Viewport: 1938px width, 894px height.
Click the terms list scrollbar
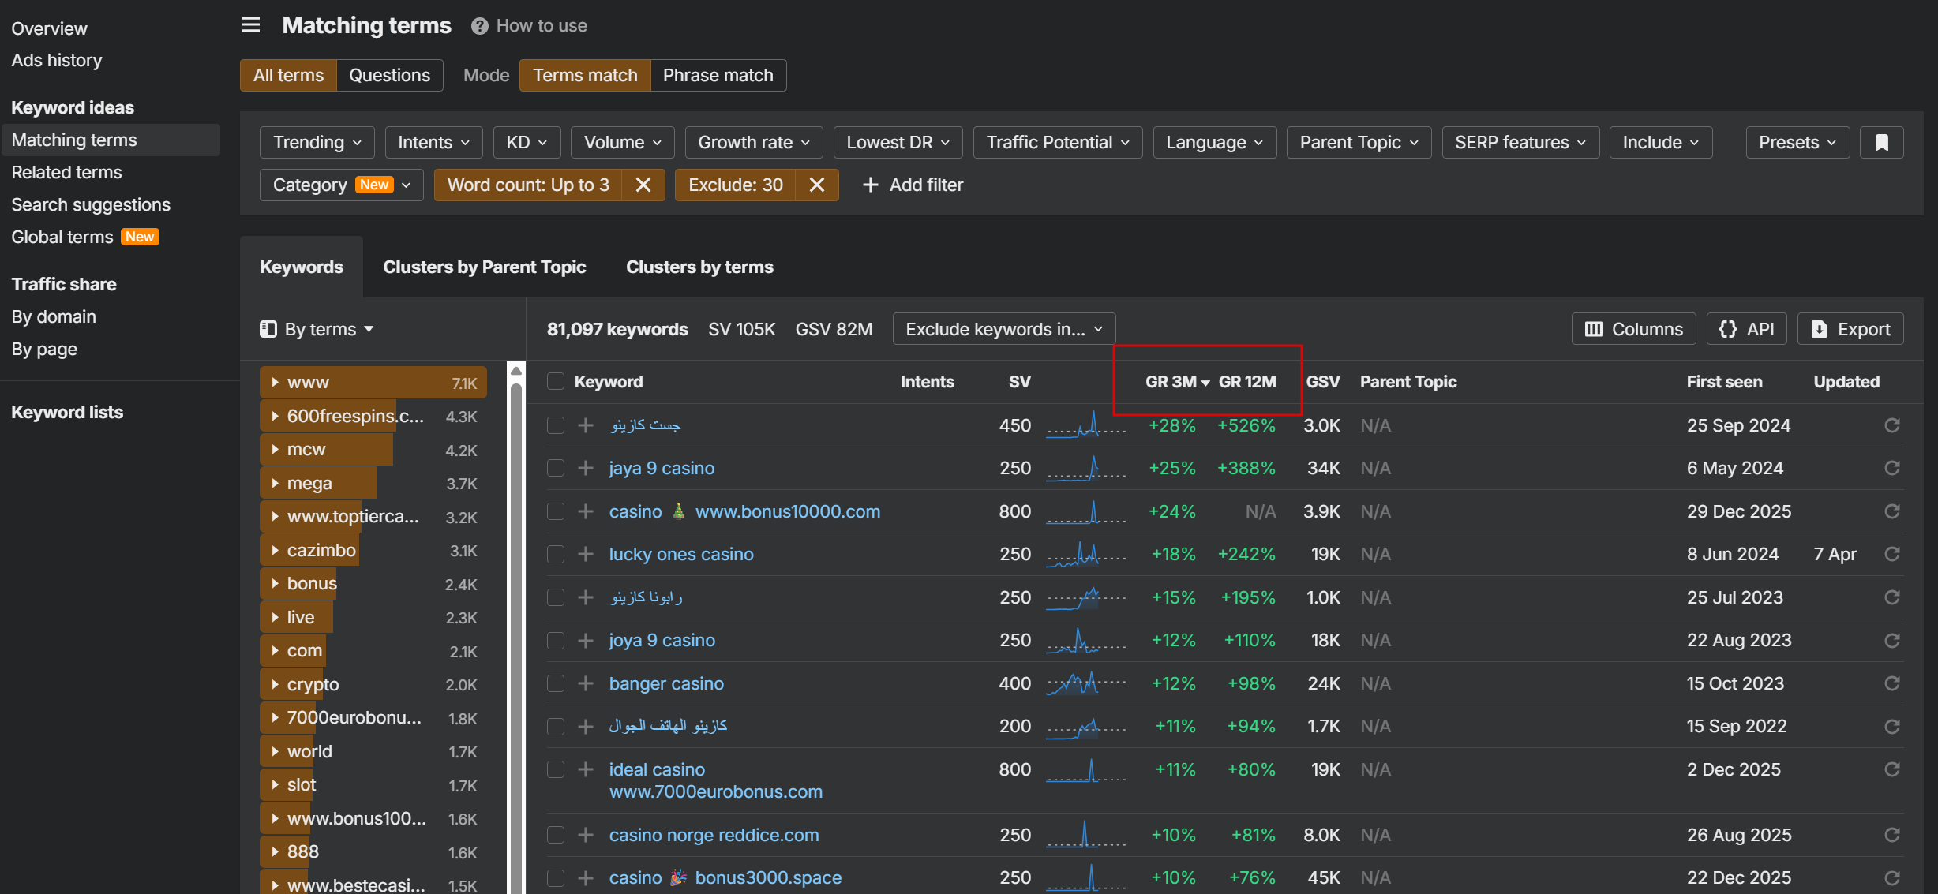516,631
